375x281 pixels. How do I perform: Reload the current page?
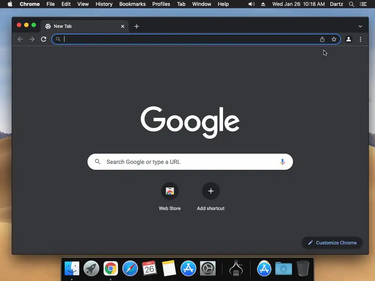point(44,39)
